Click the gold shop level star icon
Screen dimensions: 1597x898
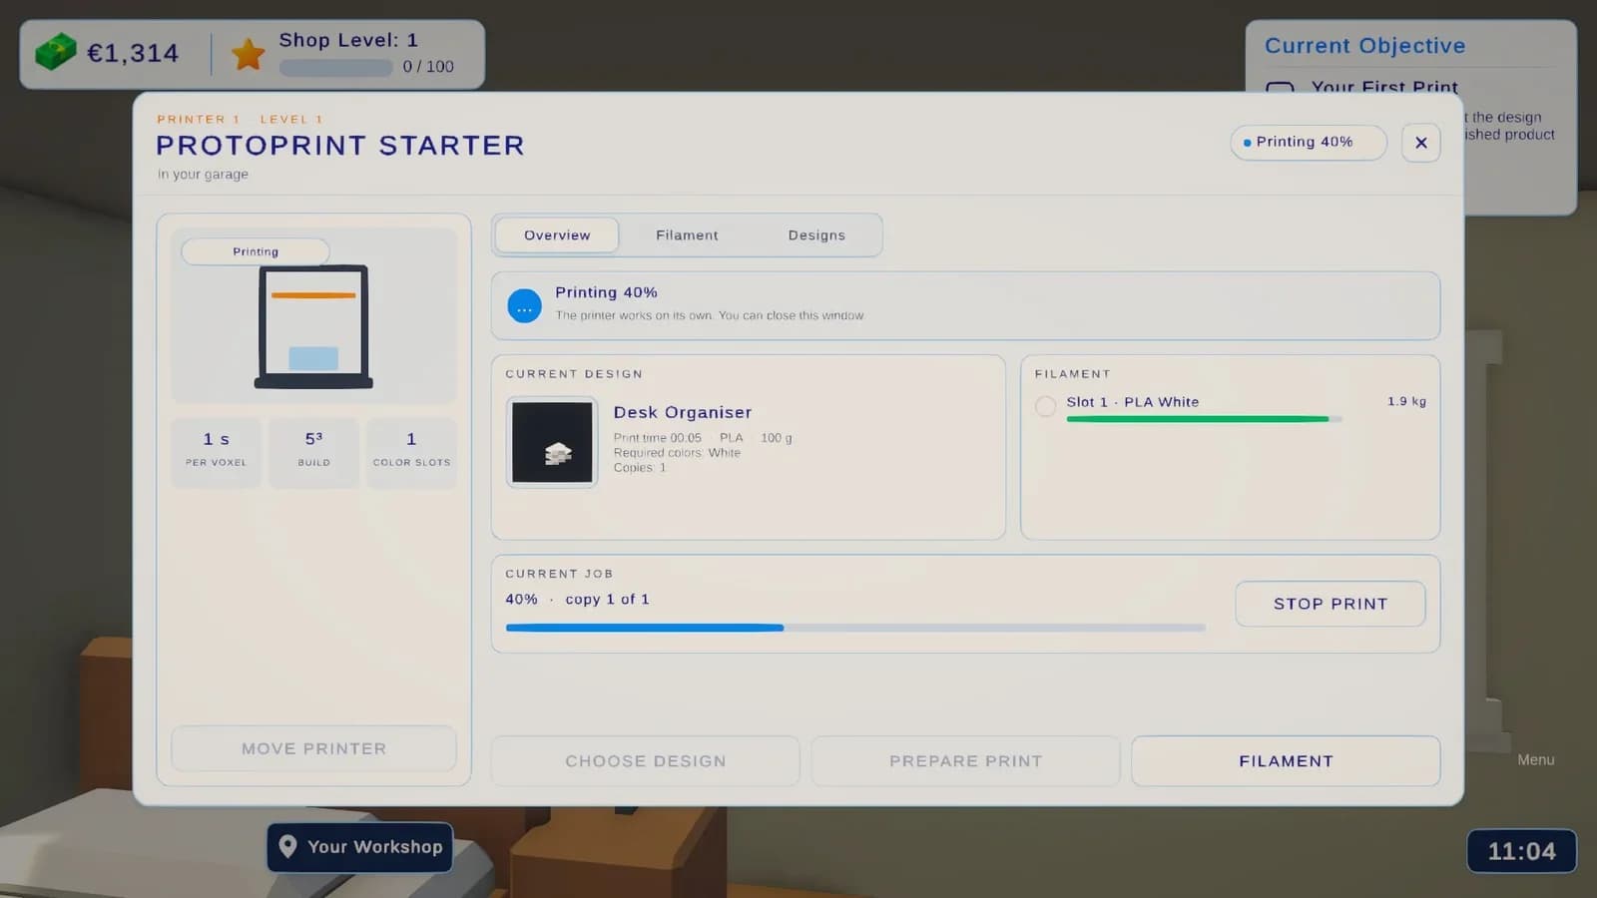click(248, 54)
